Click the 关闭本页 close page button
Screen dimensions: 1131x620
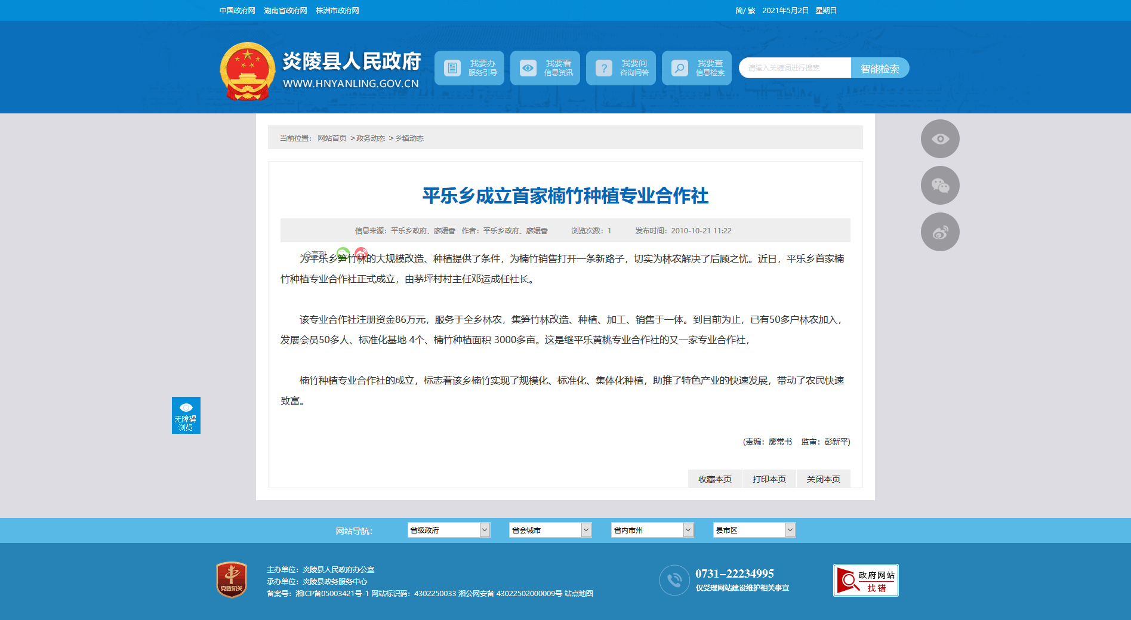(824, 479)
